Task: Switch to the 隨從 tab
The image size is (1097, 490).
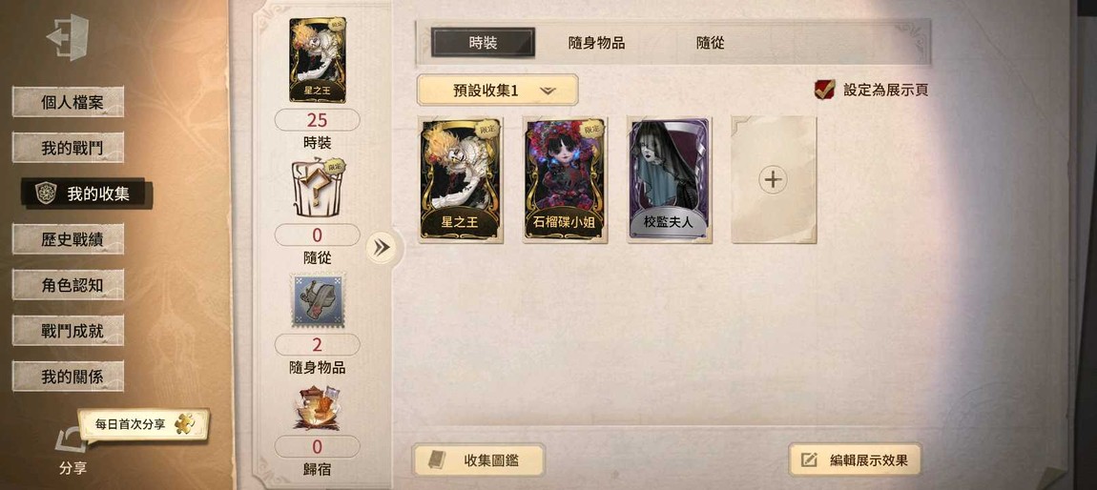Action: pos(710,43)
